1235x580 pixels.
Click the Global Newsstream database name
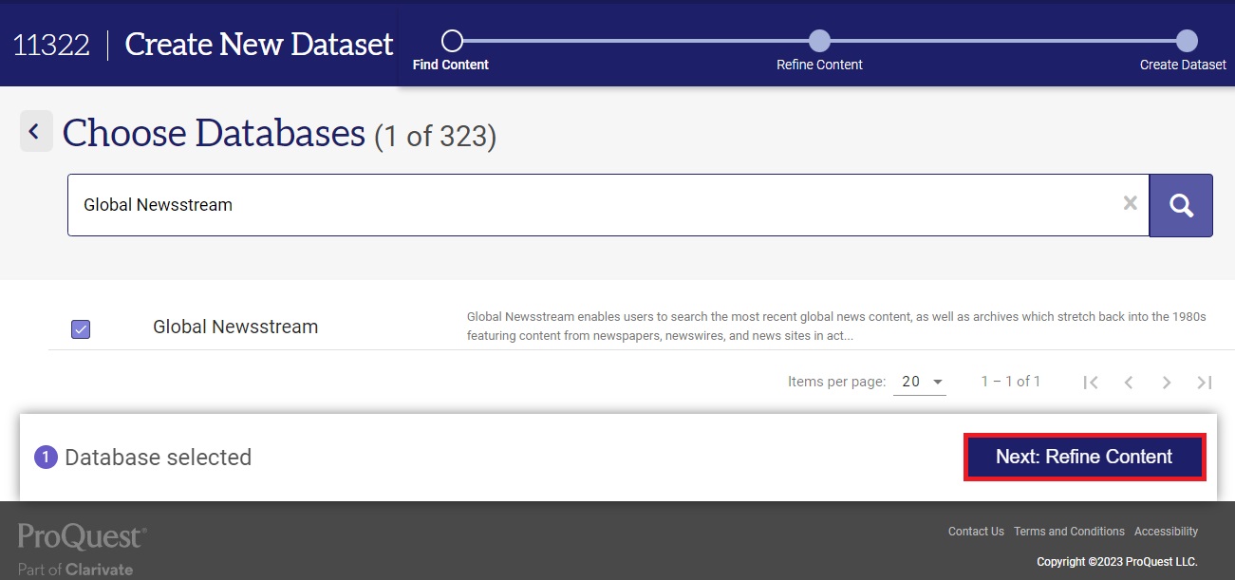coord(235,327)
